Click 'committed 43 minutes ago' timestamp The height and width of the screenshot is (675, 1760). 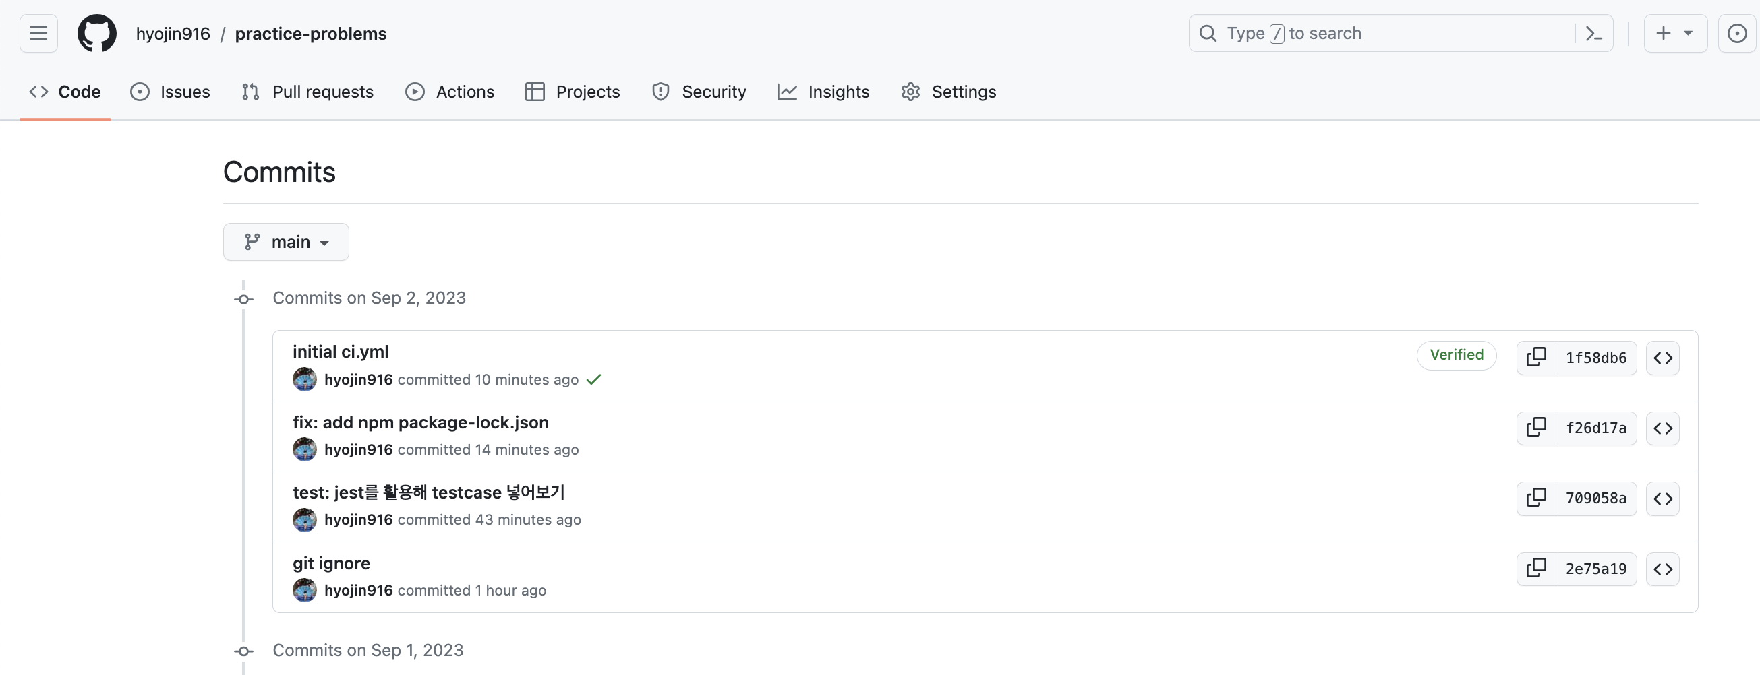(489, 520)
